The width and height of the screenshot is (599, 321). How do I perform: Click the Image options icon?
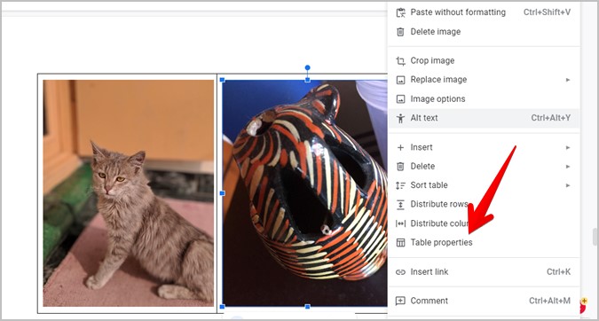point(400,99)
